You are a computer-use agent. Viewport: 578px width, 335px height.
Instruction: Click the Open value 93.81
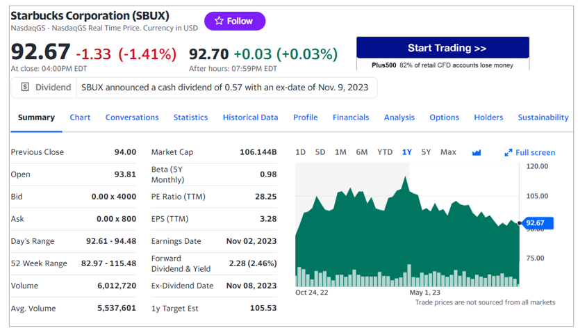(x=125, y=174)
